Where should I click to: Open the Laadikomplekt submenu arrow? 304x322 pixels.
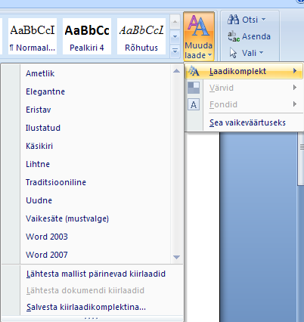pos(295,71)
